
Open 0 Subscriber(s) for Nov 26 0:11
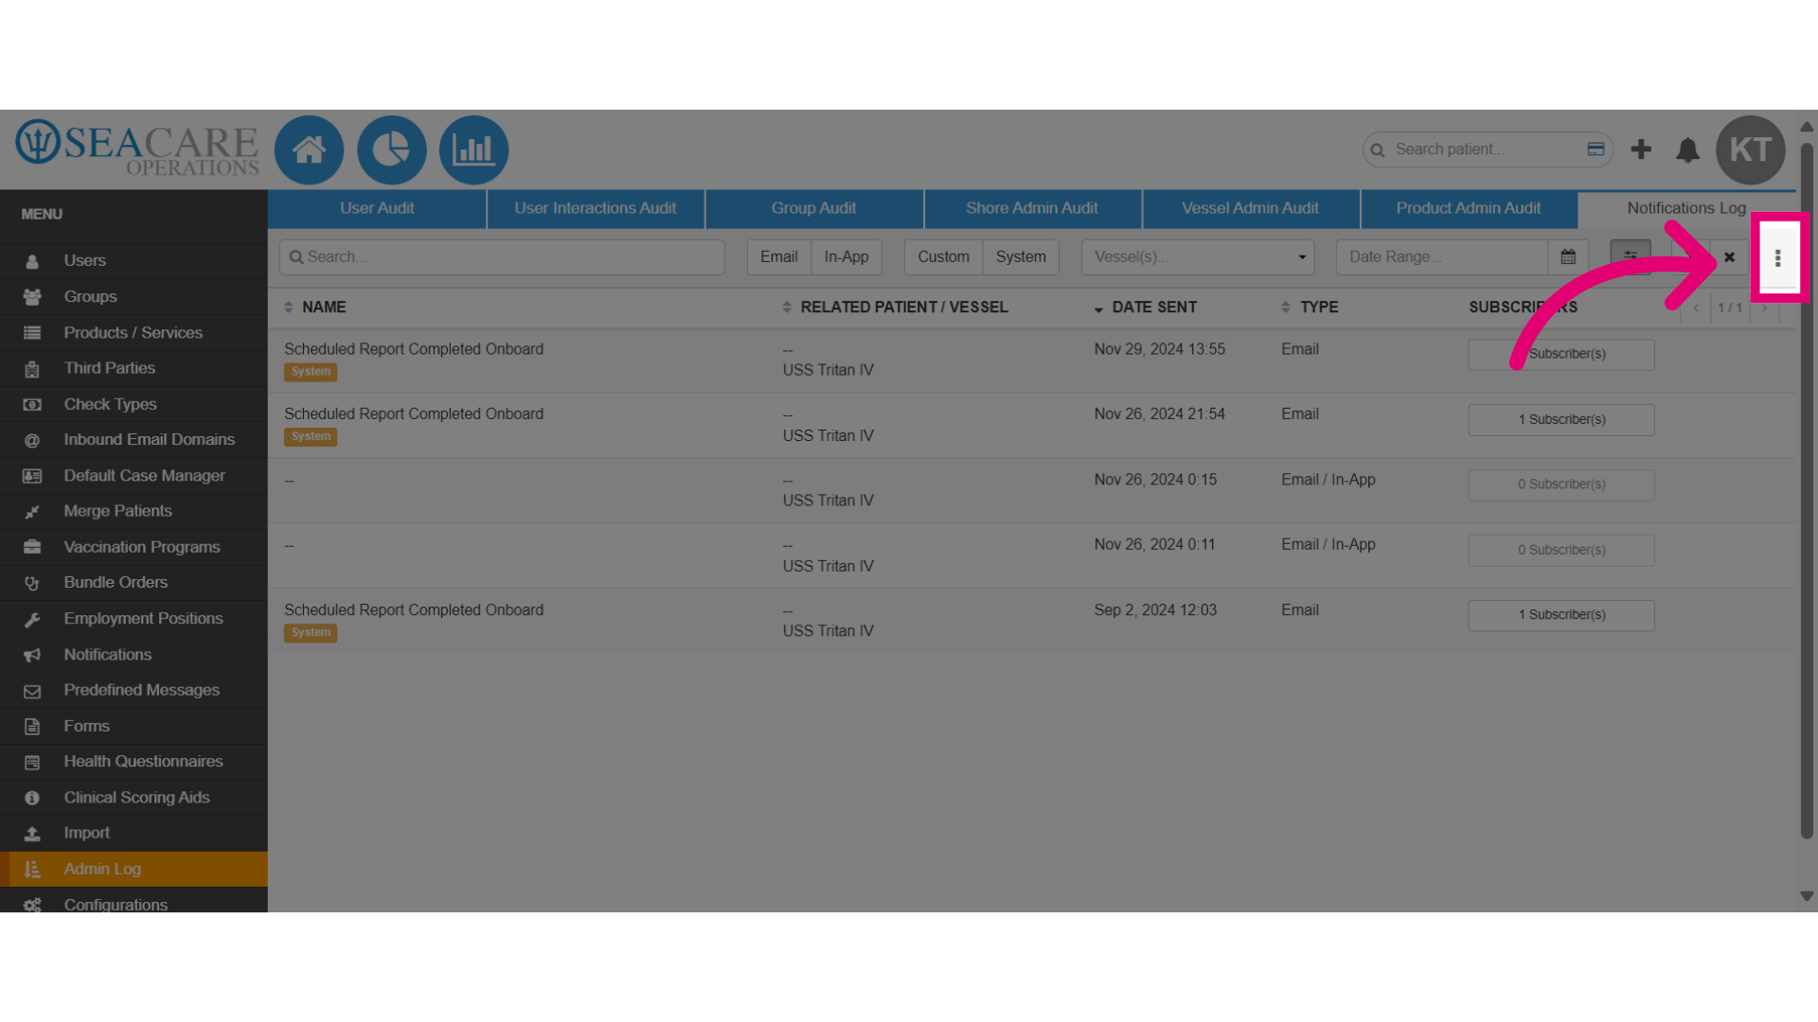(1561, 550)
